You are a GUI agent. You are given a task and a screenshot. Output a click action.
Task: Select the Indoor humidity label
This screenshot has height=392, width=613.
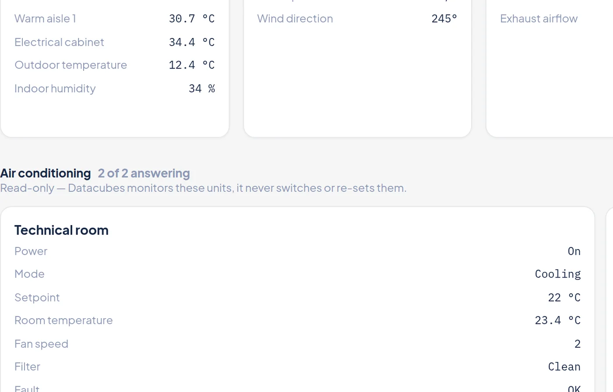click(x=55, y=89)
